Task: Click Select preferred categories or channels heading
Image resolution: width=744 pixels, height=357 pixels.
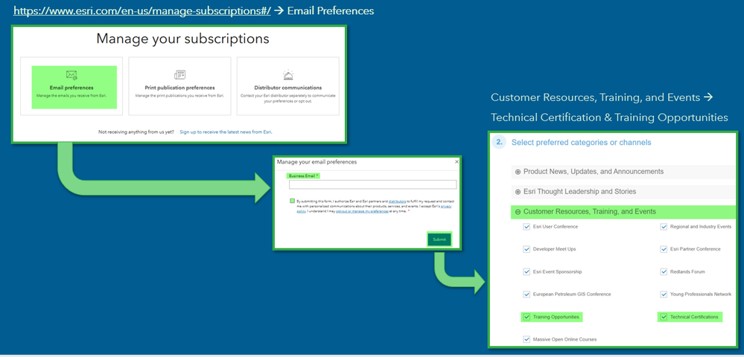Action: click(581, 142)
